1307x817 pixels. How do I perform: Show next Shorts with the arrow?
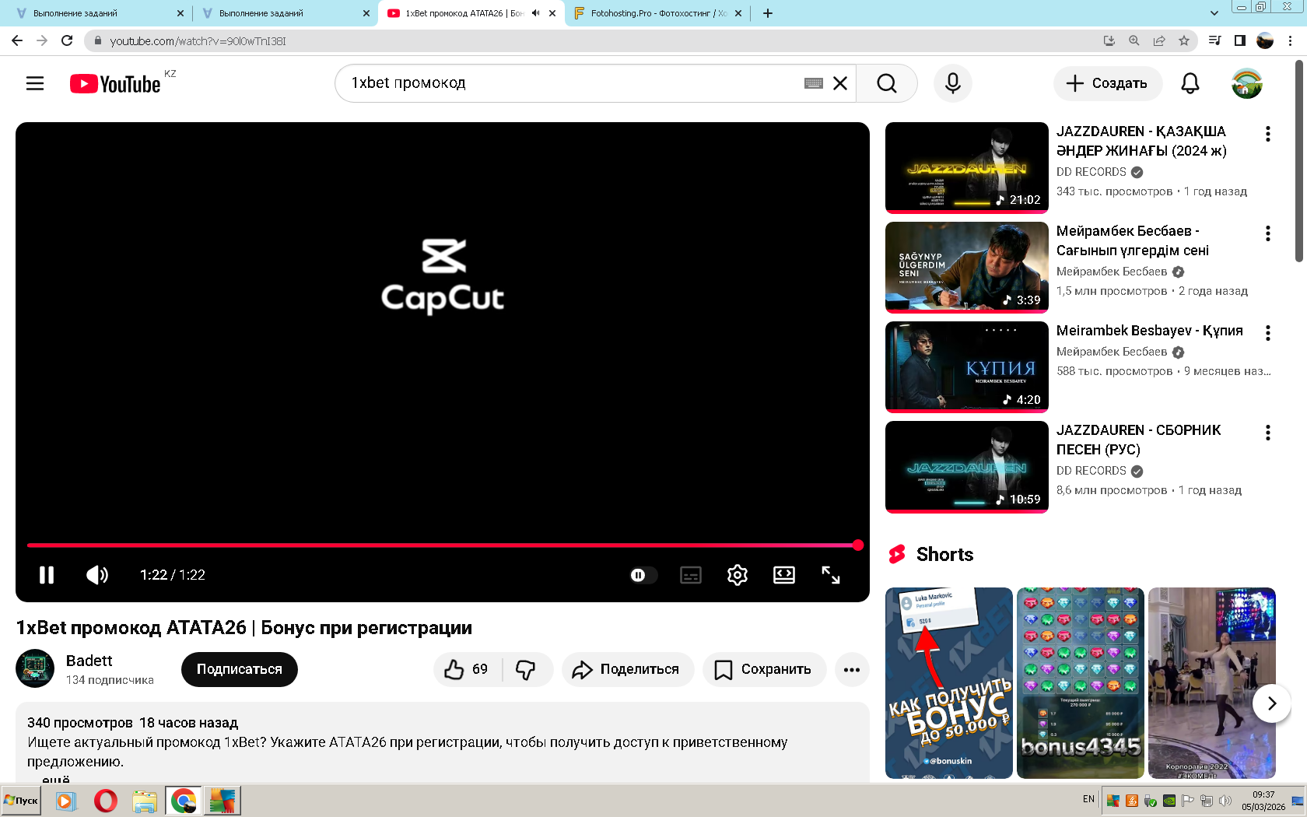pyautogui.click(x=1272, y=703)
